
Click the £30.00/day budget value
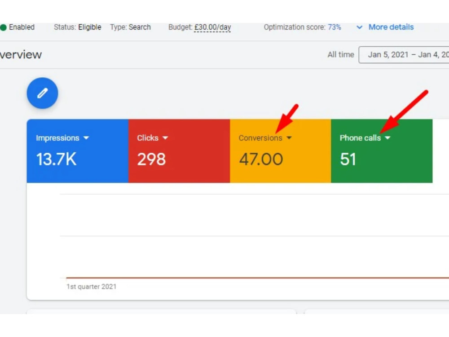click(x=212, y=27)
